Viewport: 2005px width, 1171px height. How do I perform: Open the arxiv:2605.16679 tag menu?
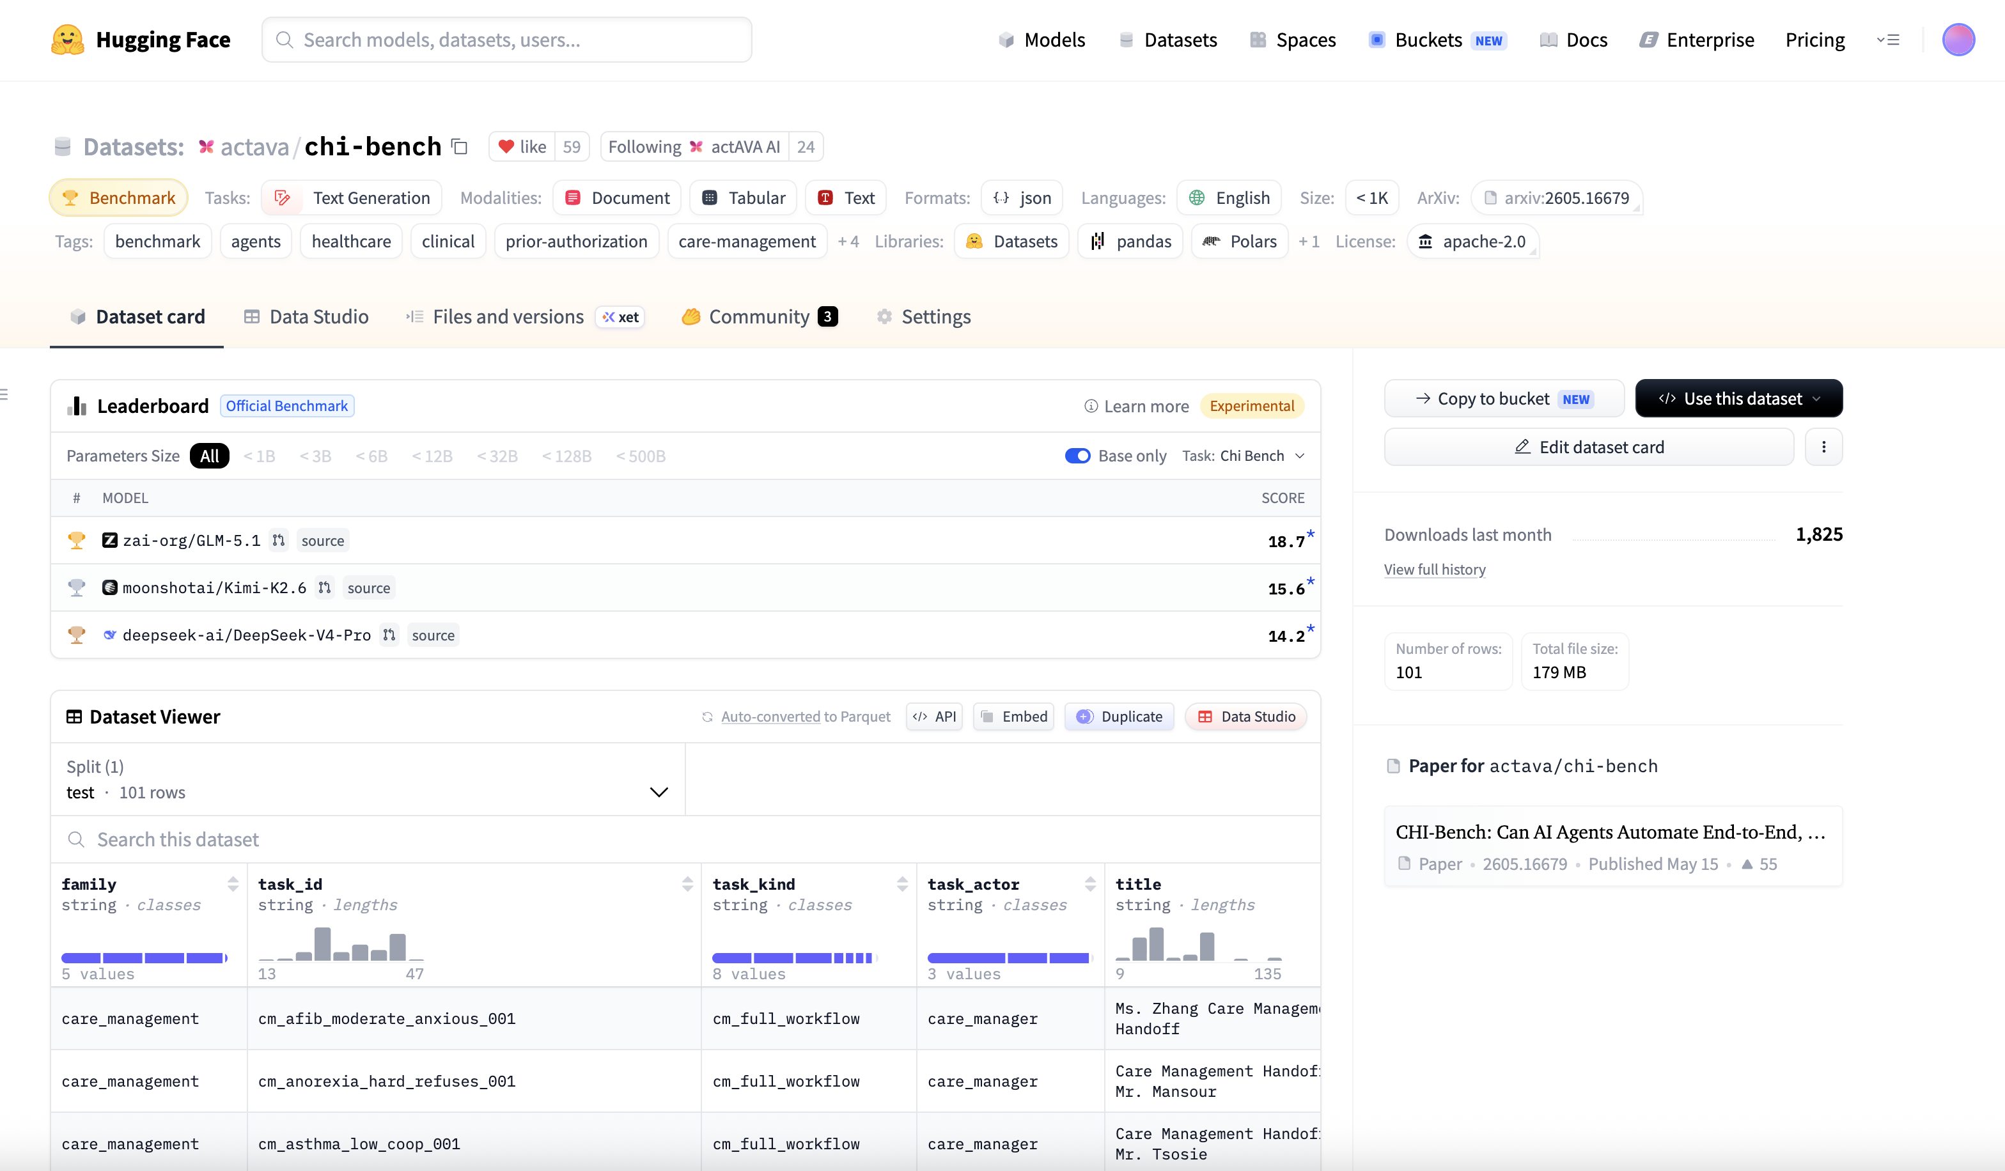(x=1556, y=198)
